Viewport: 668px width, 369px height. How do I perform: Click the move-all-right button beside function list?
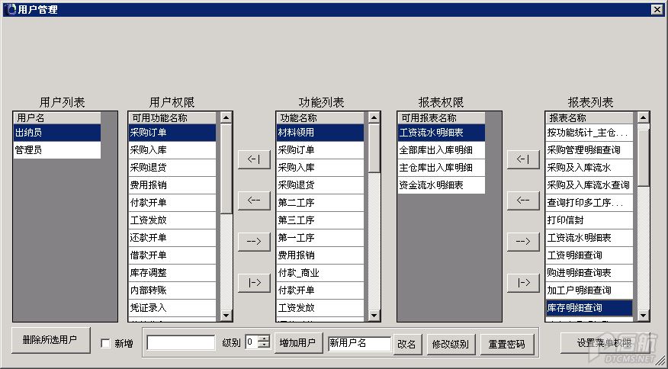click(x=254, y=283)
